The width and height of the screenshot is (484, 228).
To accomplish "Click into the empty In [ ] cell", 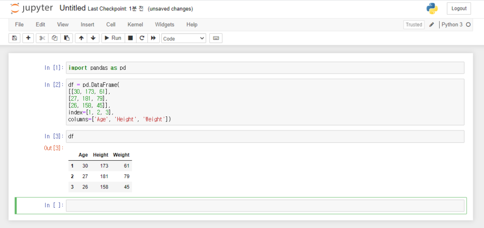I will (265, 205).
